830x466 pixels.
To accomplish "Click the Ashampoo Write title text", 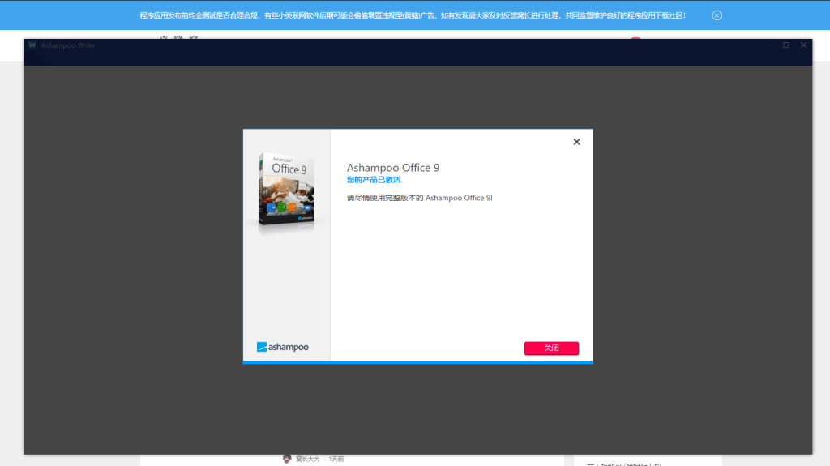I will click(68, 45).
